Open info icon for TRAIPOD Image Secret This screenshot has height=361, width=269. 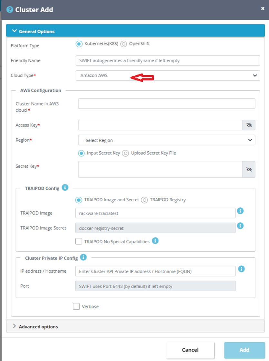point(240,226)
